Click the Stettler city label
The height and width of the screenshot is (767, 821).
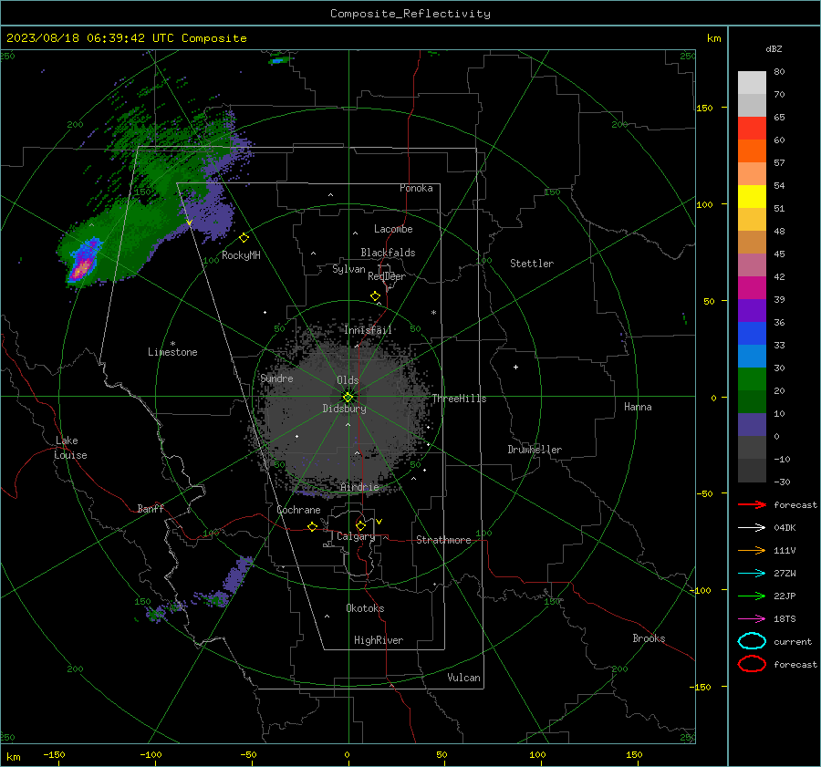(x=532, y=264)
